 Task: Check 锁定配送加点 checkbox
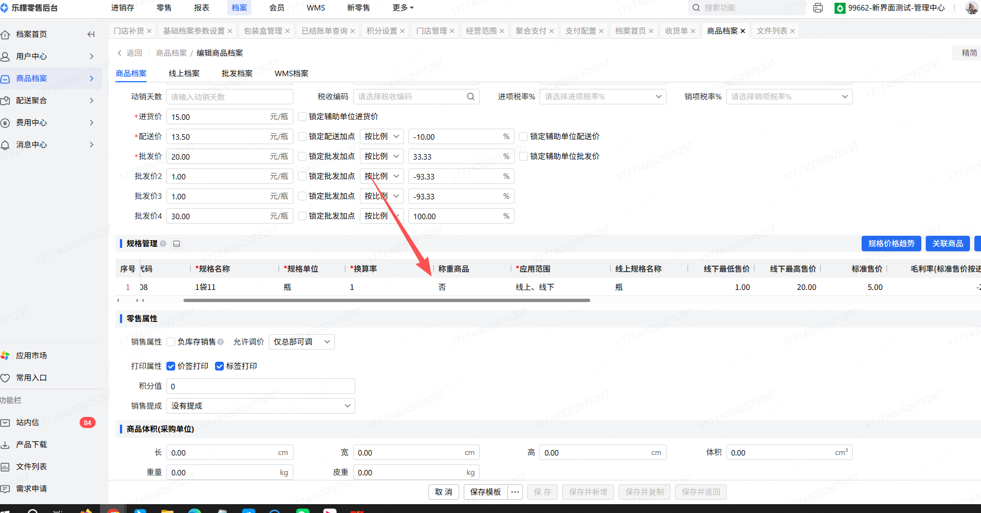pyautogui.click(x=302, y=136)
